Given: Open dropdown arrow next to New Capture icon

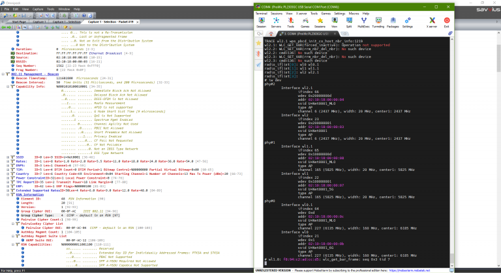Looking at the screenshot, I should click(x=10, y=16).
